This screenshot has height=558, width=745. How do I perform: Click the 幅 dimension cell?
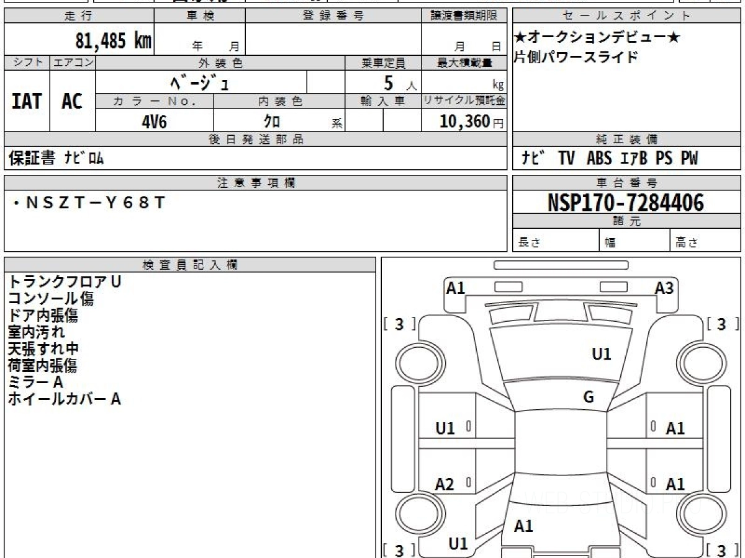(634, 241)
